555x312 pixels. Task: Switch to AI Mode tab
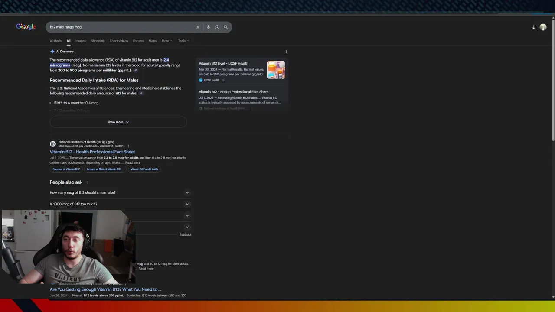click(55, 41)
